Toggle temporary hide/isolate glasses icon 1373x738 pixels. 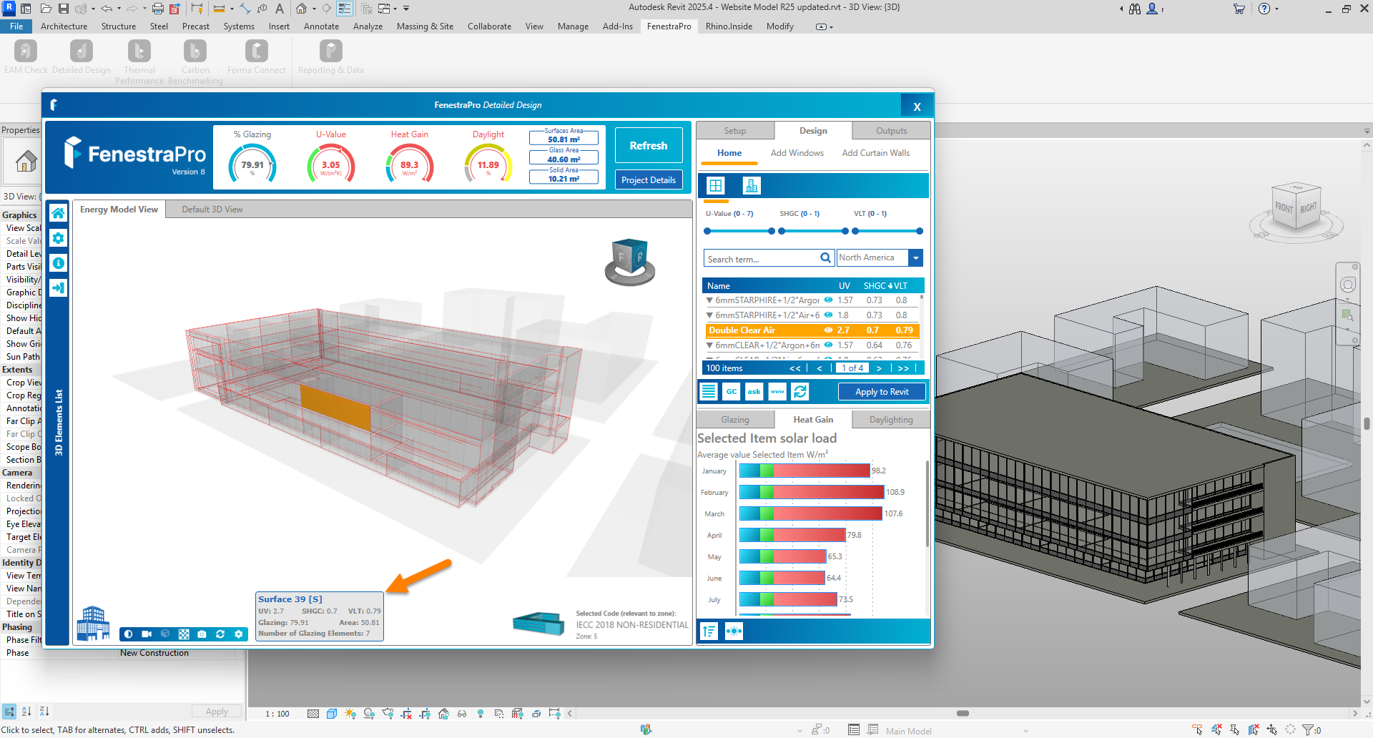pos(462,714)
